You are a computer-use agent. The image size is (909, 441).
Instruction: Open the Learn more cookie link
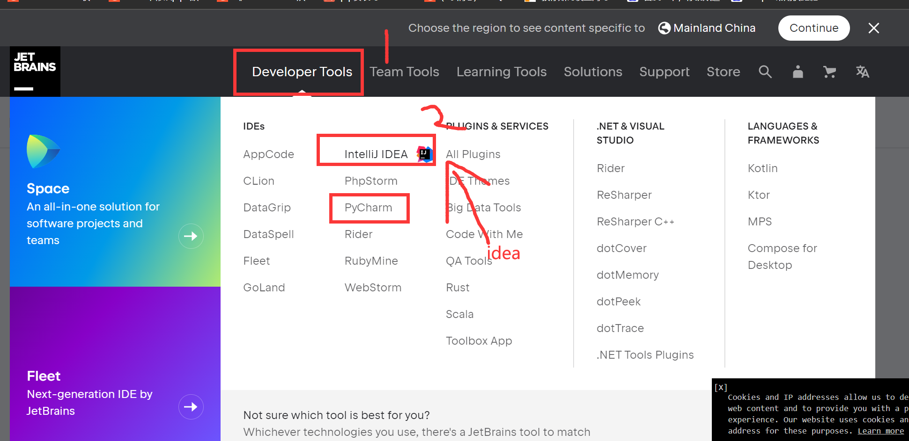tap(881, 431)
